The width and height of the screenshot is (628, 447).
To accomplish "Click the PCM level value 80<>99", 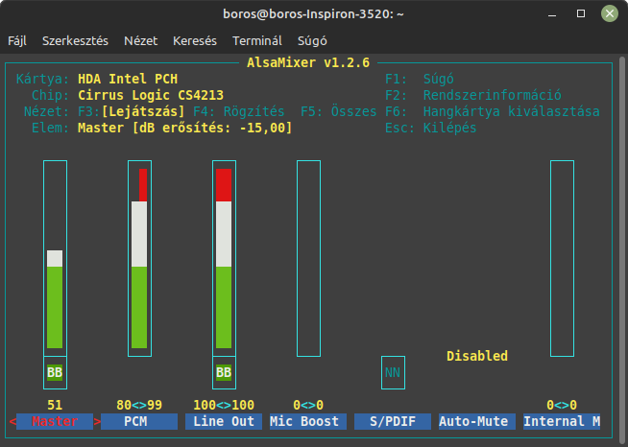I will pos(139,405).
